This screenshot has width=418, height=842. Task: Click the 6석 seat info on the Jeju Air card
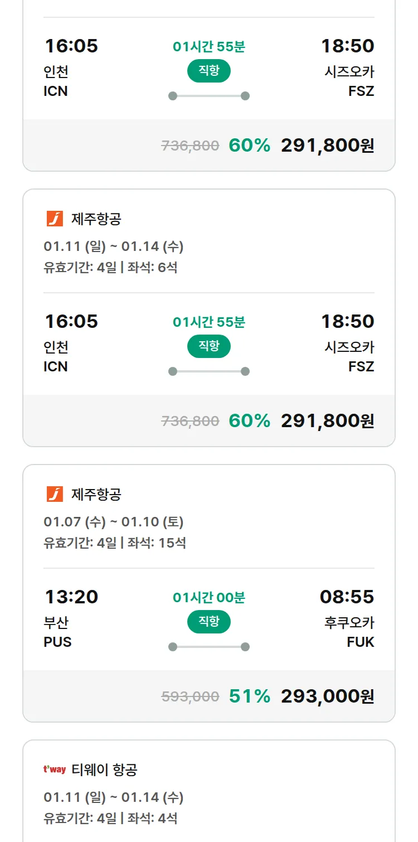168,267
